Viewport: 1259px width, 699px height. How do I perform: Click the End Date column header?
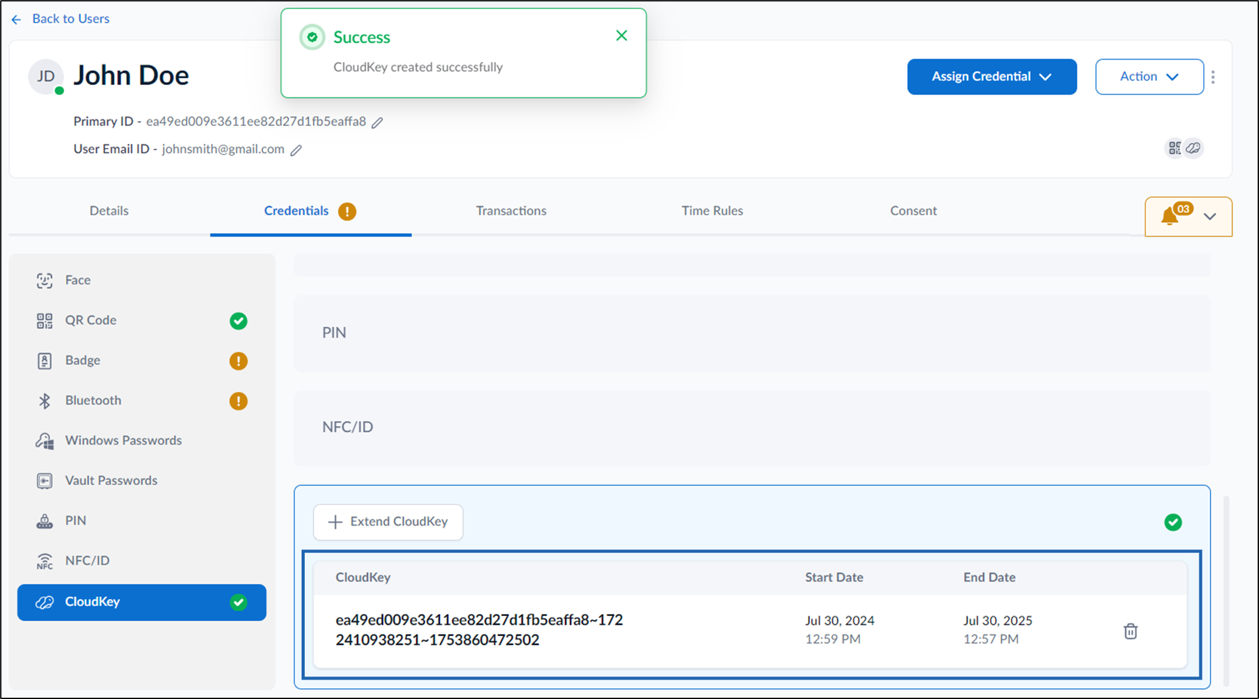(989, 578)
